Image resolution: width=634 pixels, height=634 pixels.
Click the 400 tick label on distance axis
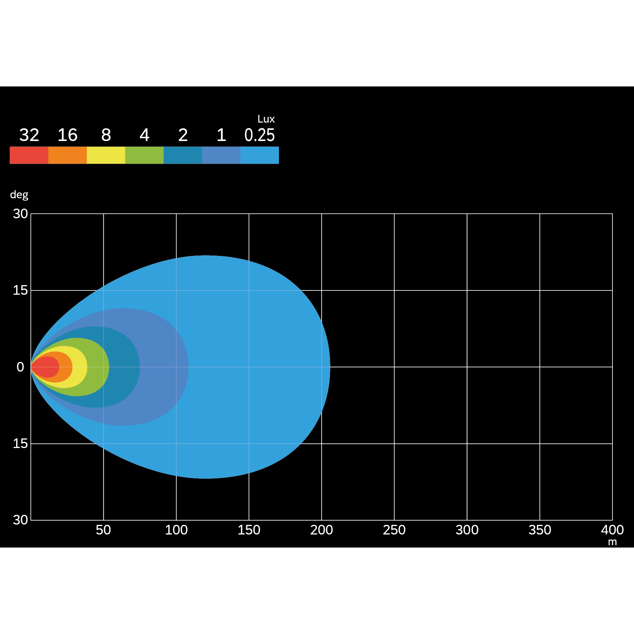pos(612,530)
